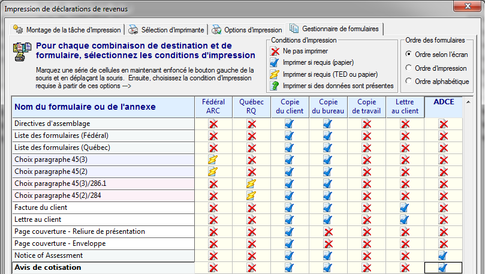Select 'Ne pas imprimer' red X condition

276,52
